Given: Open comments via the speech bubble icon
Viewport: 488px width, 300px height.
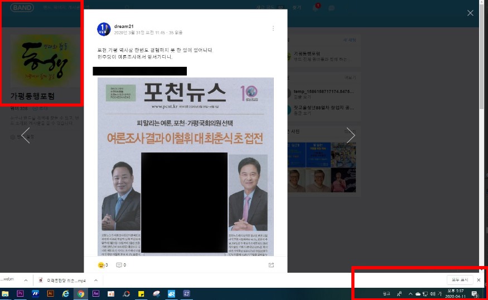Looking at the screenshot, I should [x=119, y=265].
